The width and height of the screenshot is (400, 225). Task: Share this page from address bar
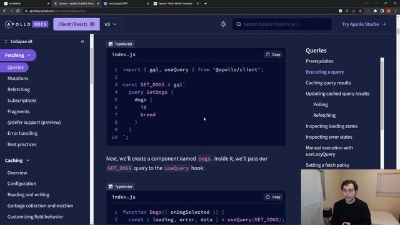click(x=354, y=11)
